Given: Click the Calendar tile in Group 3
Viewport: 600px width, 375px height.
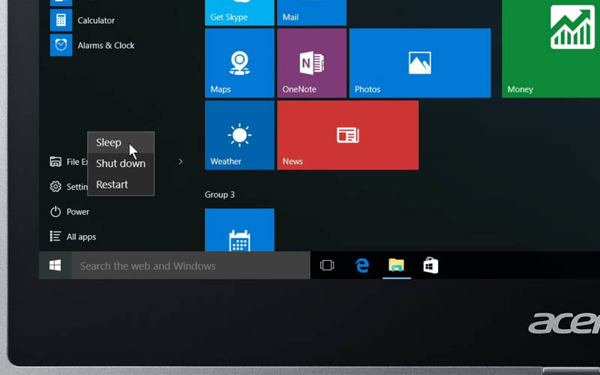Looking at the screenshot, I should (239, 231).
